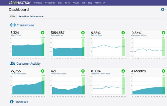Open the New Subscribers chart
167x106 pixels.
point(68,87)
